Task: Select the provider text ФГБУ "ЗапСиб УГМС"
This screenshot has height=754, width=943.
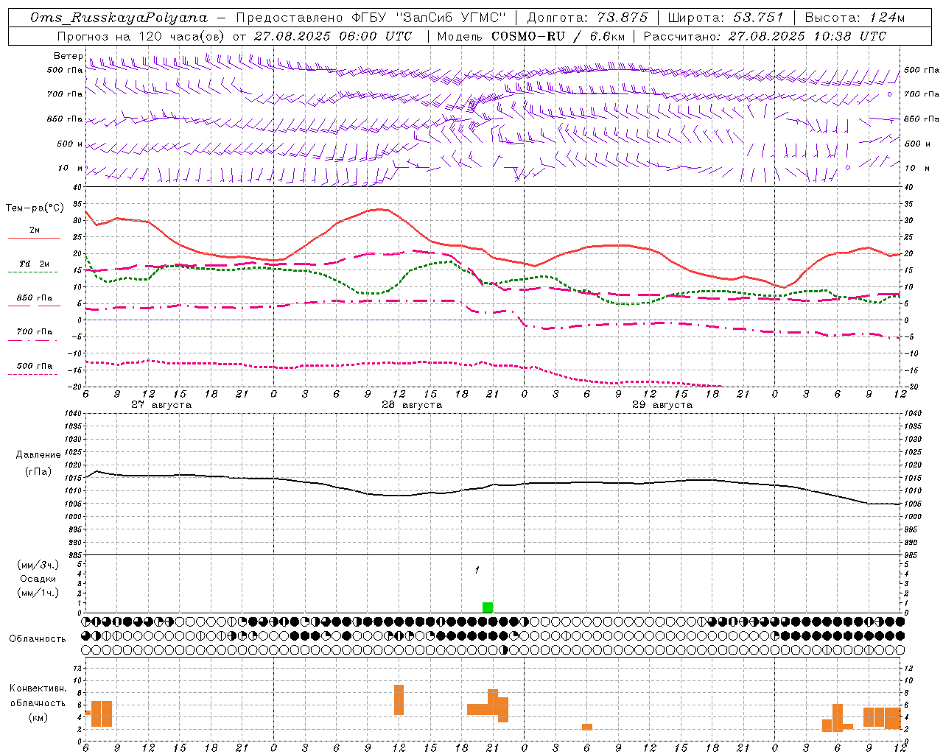Action: point(427,18)
